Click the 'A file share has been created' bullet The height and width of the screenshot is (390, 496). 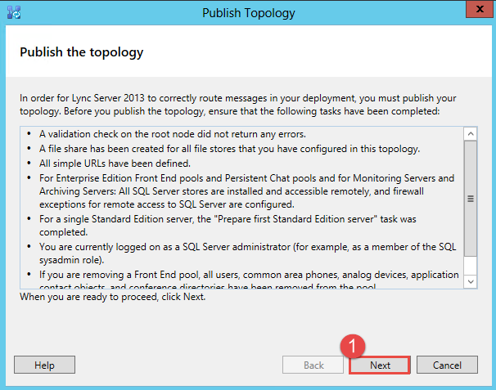pos(229,149)
